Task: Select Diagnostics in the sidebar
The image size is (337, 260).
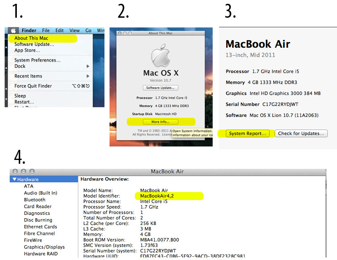Action: [x=37, y=213]
